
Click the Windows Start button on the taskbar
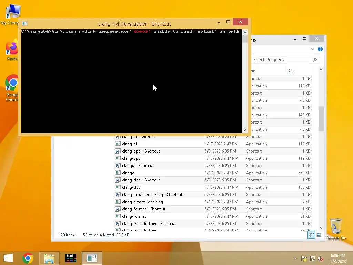tap(8, 258)
